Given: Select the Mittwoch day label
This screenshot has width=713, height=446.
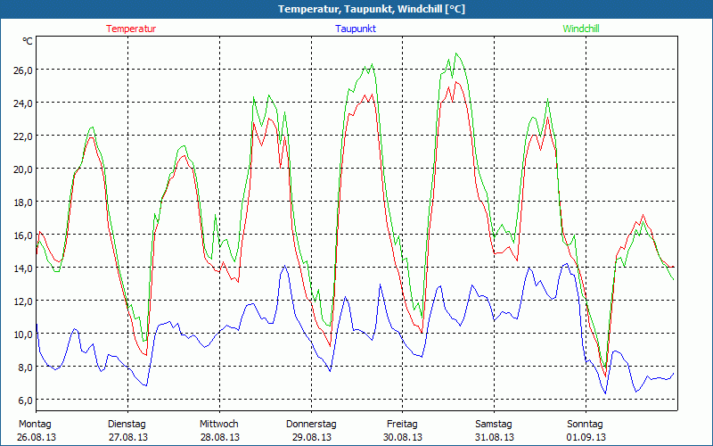Looking at the screenshot, I should 219,424.
